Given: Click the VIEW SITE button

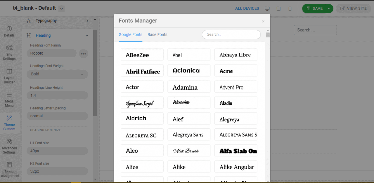Looking at the screenshot, I should click(x=354, y=8).
